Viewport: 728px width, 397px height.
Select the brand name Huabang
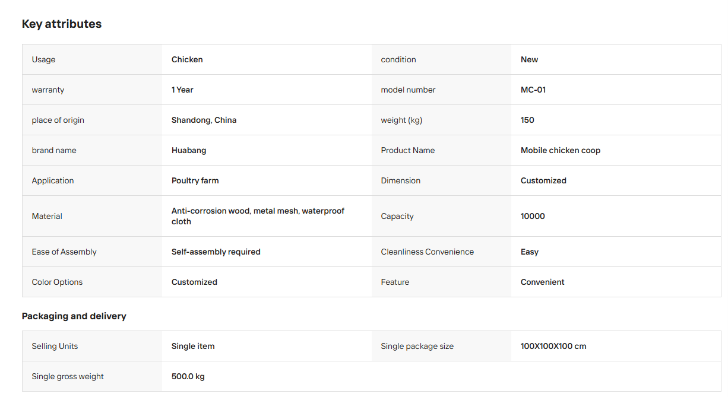pyautogui.click(x=189, y=150)
